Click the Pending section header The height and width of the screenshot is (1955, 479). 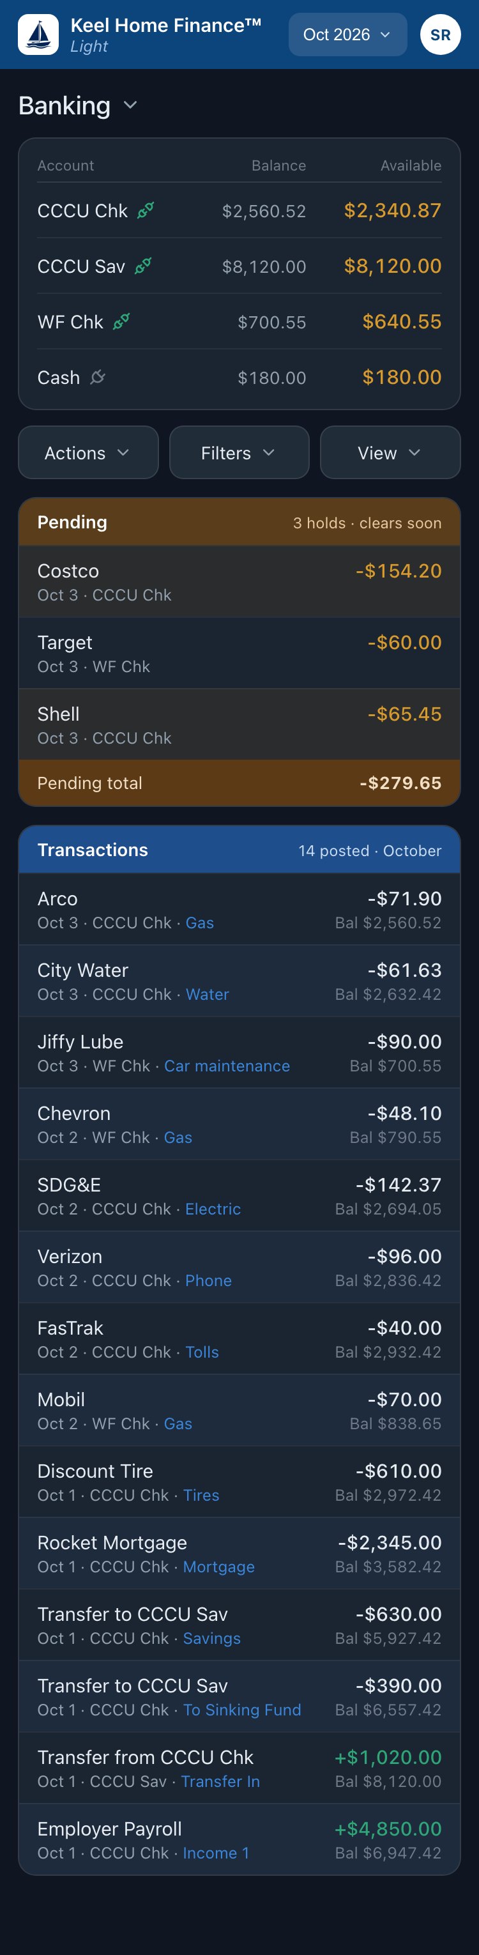239,522
